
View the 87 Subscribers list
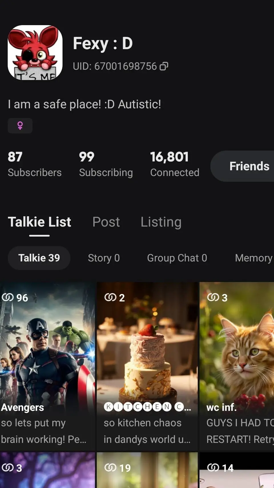point(35,164)
